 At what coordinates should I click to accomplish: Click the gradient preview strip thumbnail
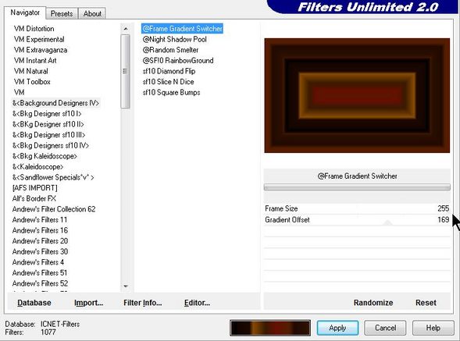pyautogui.click(x=270, y=328)
